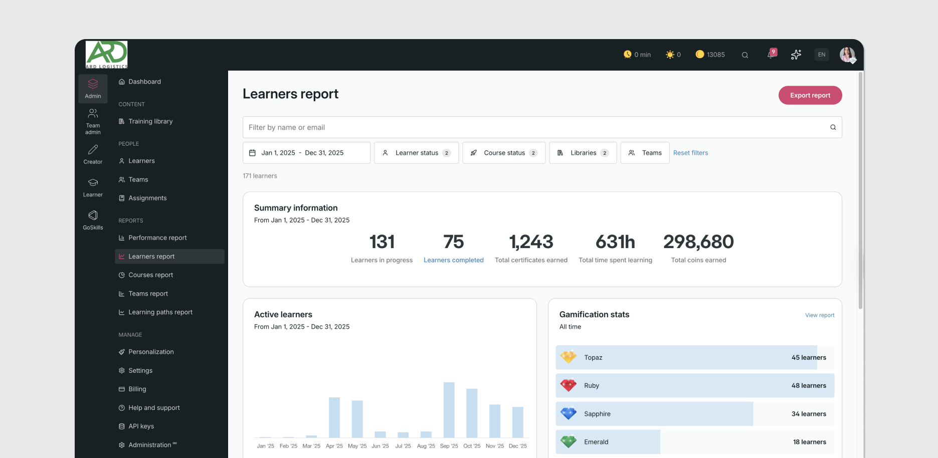The width and height of the screenshot is (938, 458).
Task: Open the Admin section icon
Action: click(93, 89)
